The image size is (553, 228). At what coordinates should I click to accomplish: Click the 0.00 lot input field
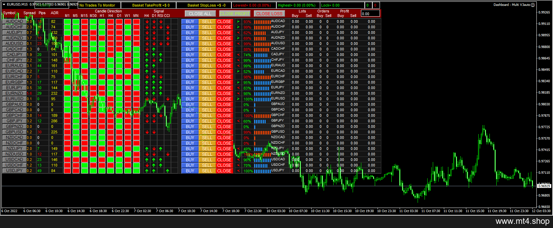tap(370, 13)
